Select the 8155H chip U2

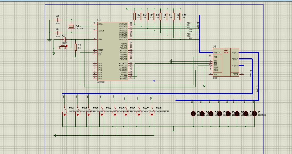tap(226, 62)
